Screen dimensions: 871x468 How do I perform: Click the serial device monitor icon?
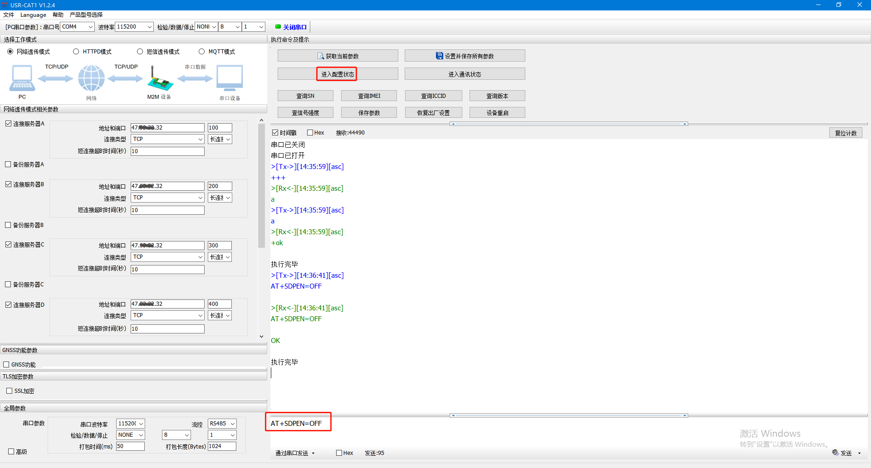230,78
